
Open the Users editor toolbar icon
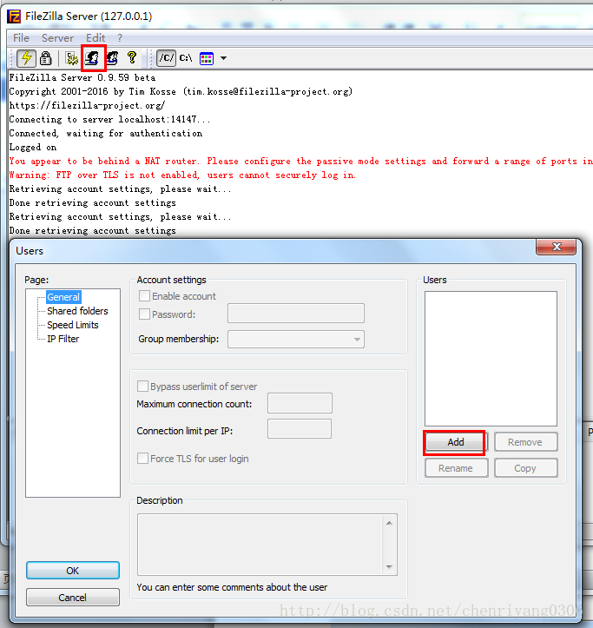click(x=93, y=58)
